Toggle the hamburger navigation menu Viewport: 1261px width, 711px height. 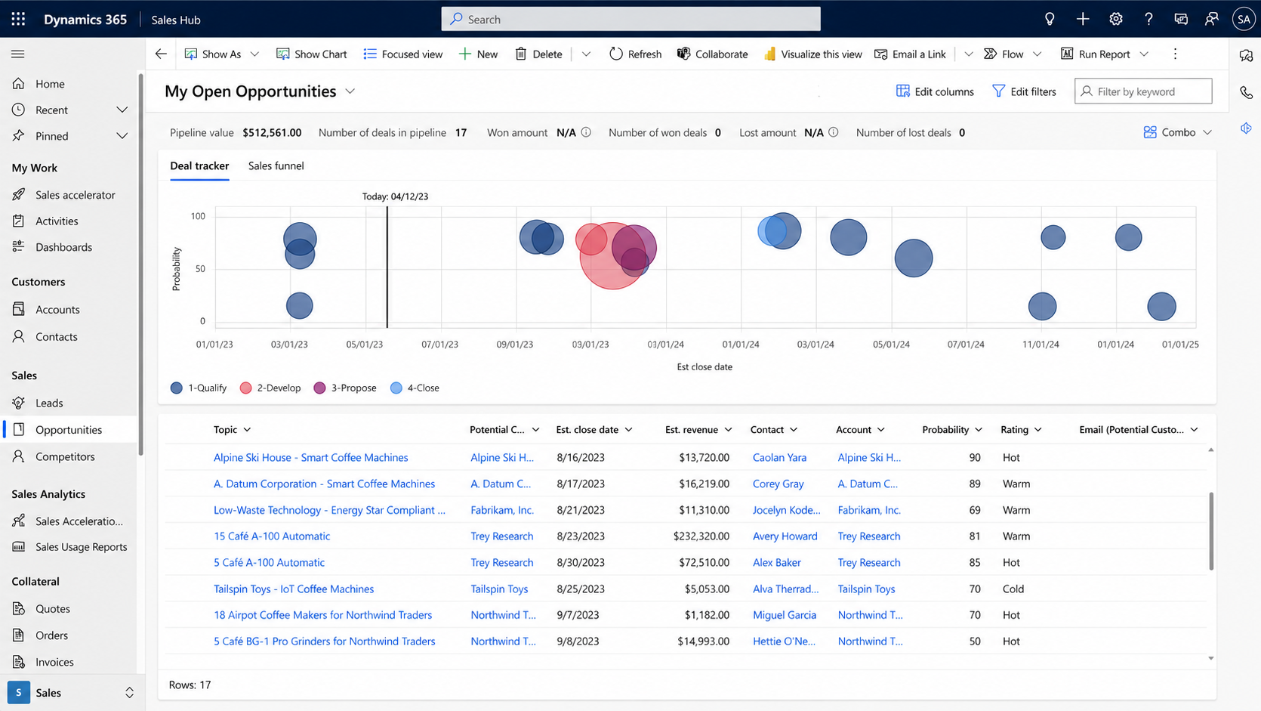pyautogui.click(x=18, y=54)
